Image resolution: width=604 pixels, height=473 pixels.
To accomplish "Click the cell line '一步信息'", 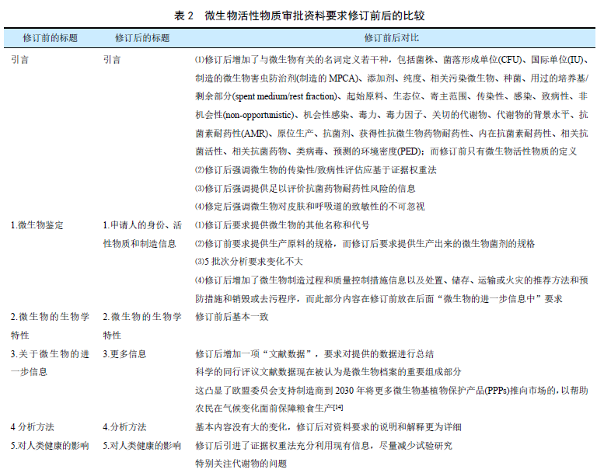I will 29,372.
